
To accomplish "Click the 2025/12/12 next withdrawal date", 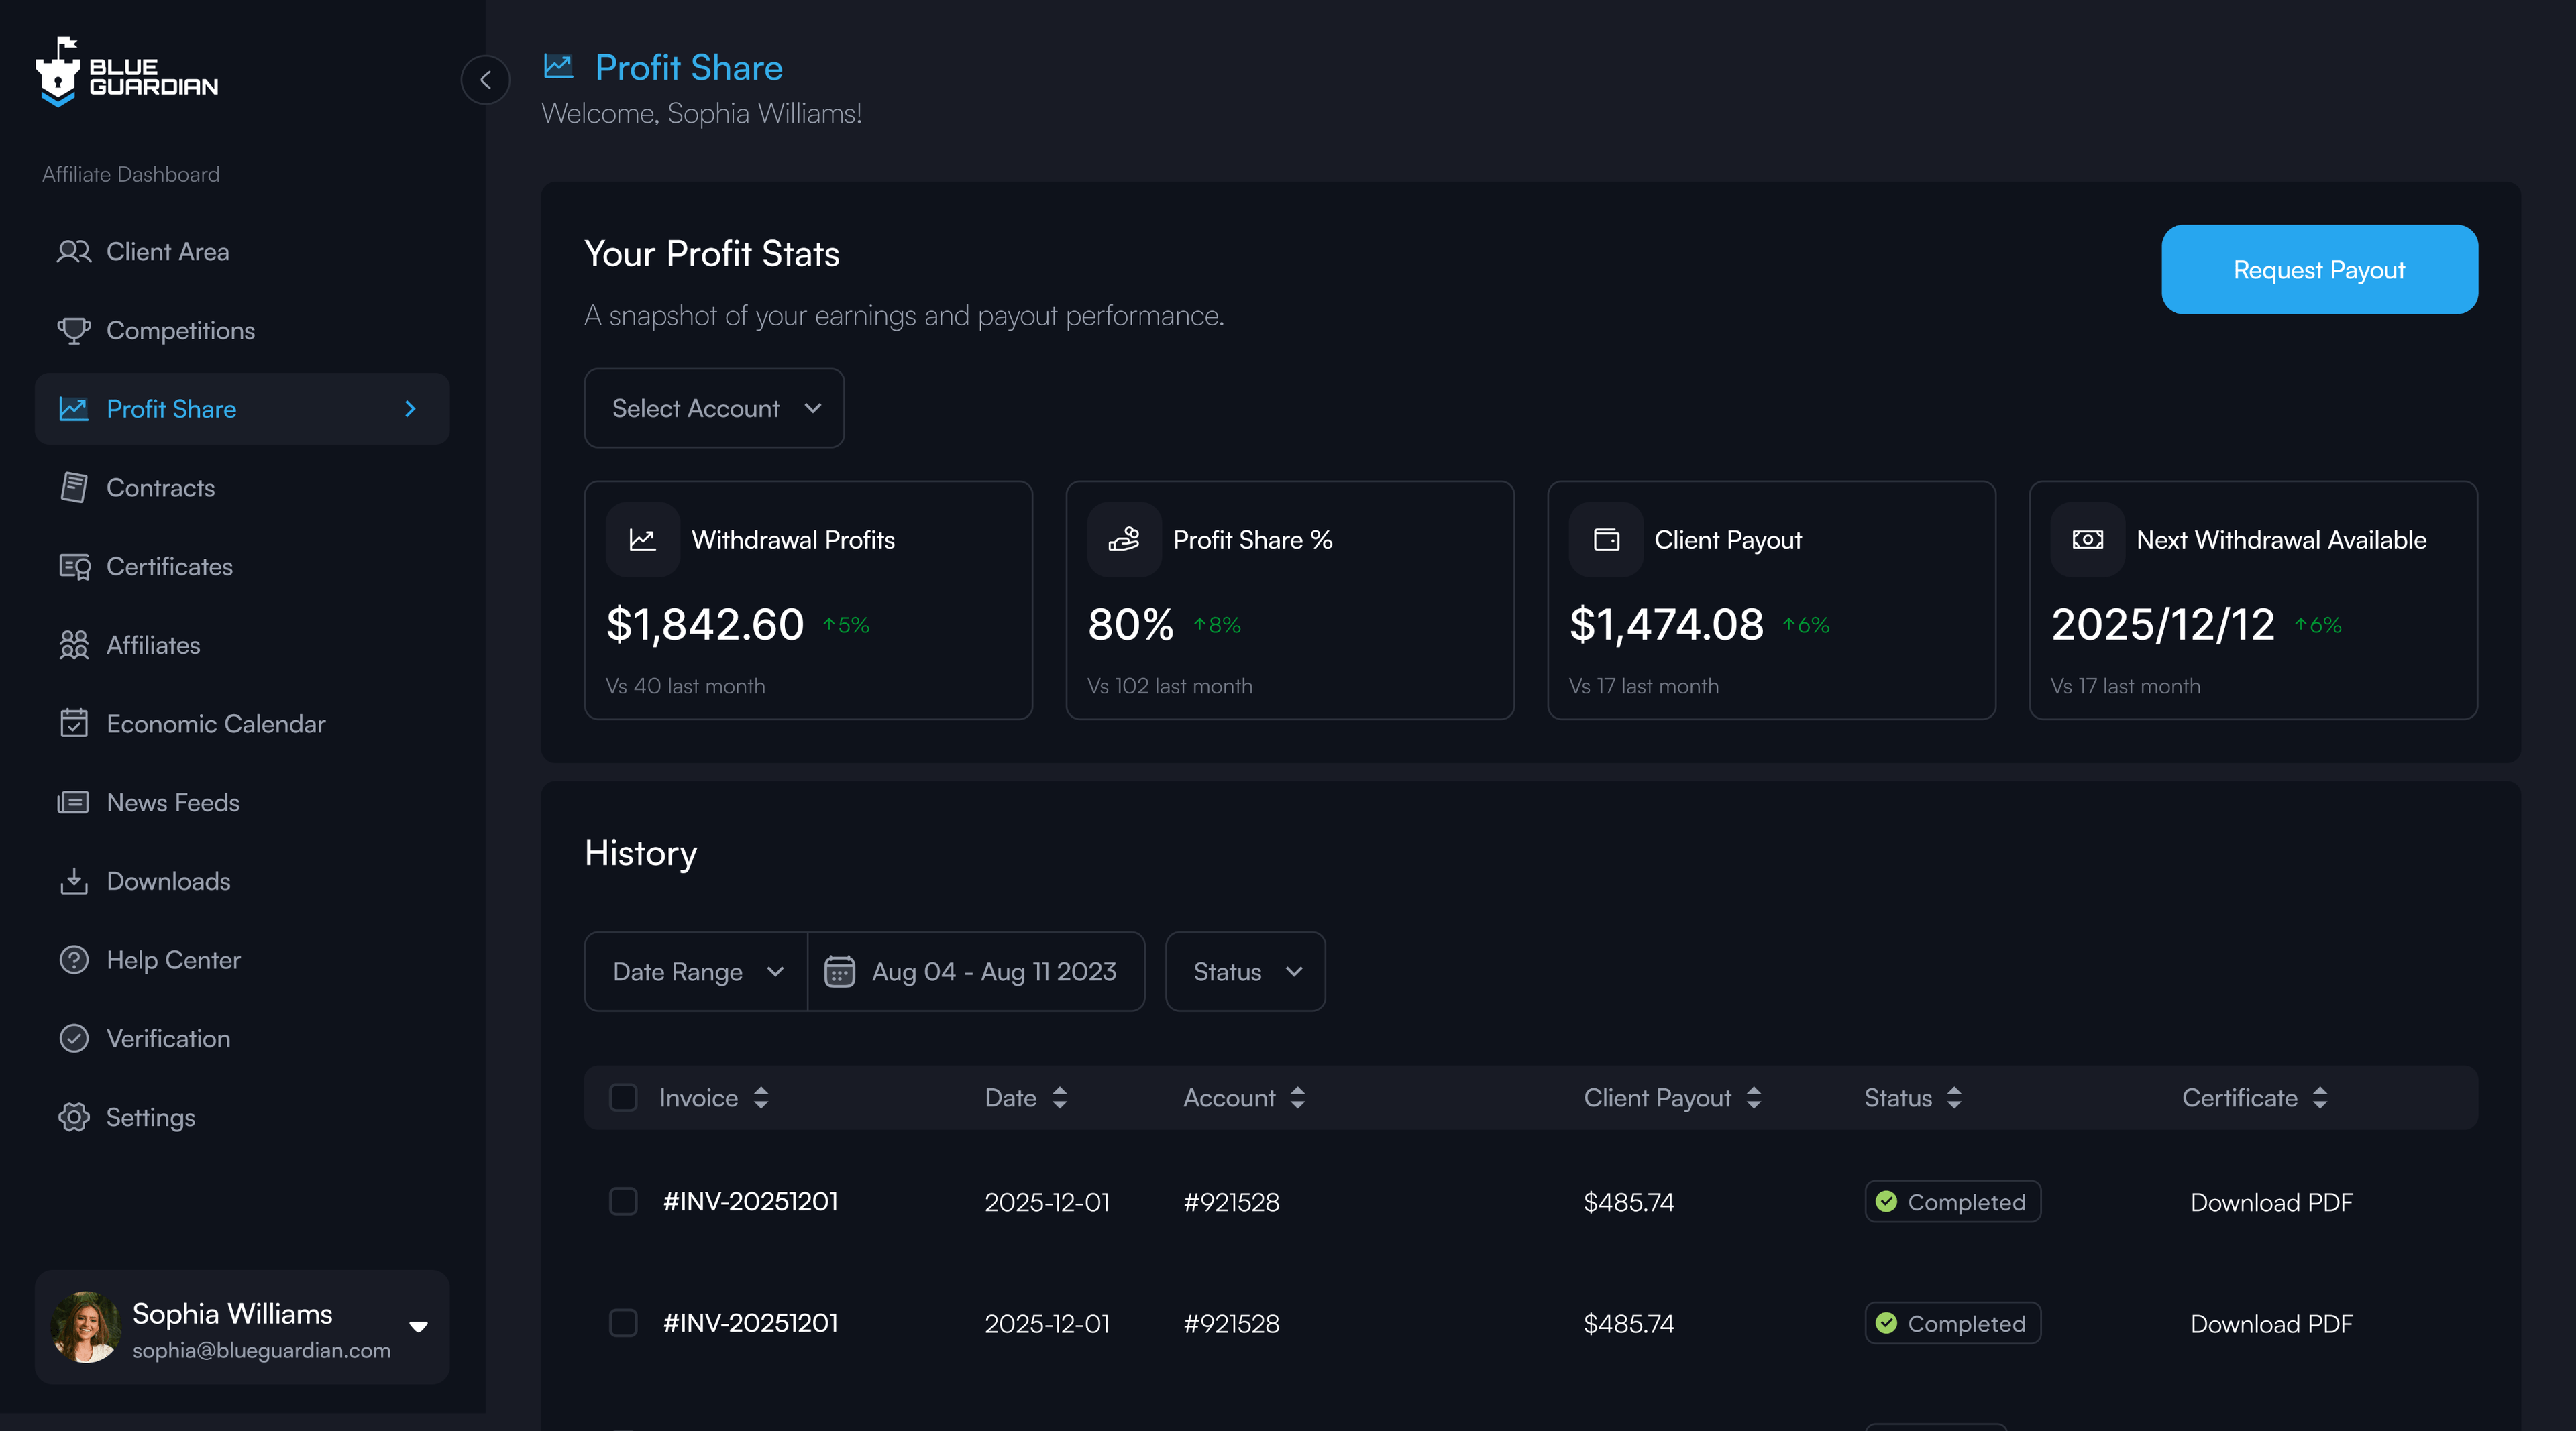I will pyautogui.click(x=2163, y=624).
